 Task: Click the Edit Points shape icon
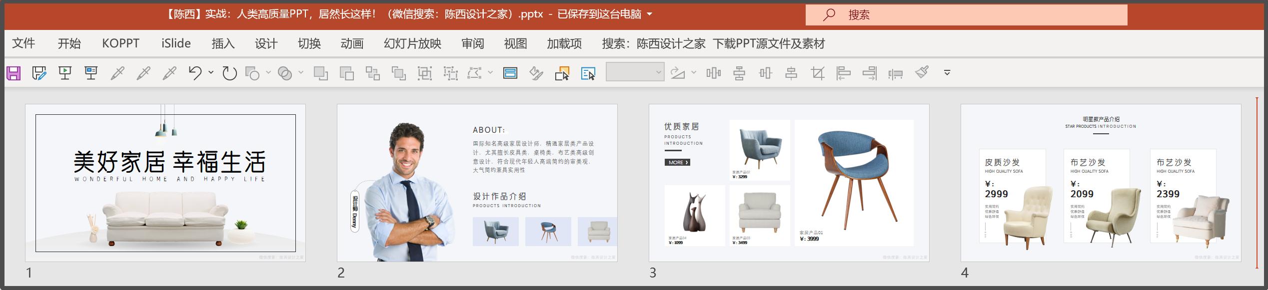coord(474,73)
